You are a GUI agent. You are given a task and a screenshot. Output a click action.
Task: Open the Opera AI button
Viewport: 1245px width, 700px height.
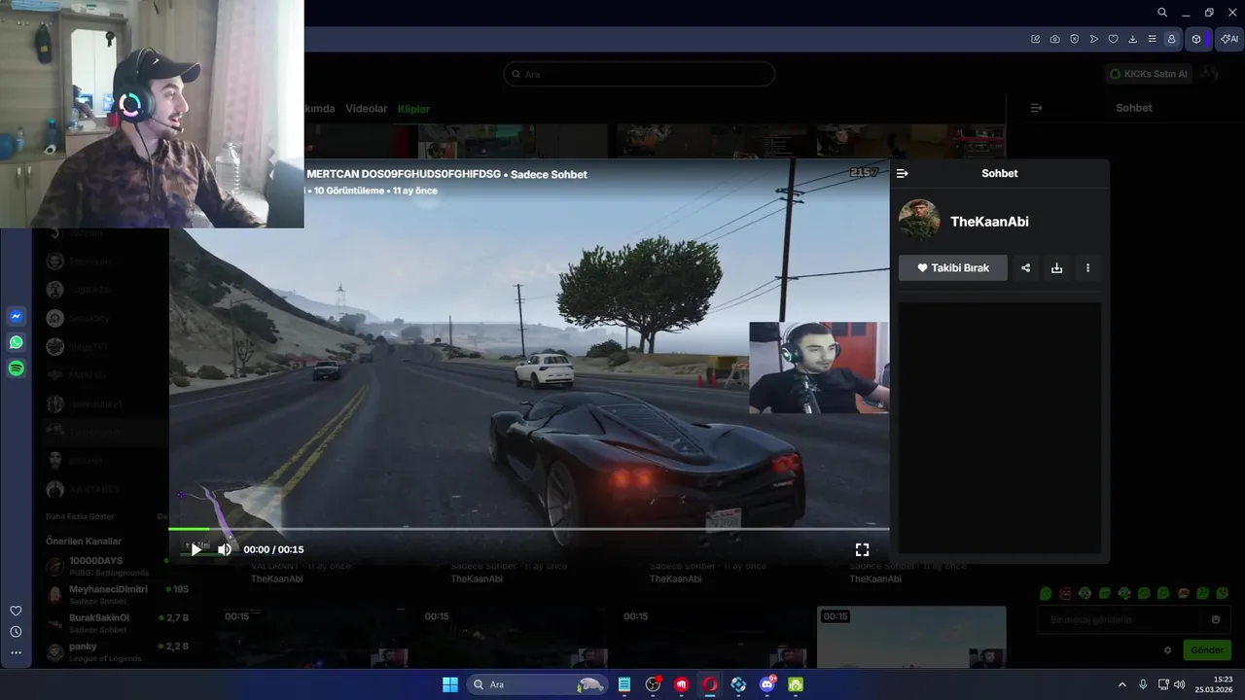tap(1229, 39)
